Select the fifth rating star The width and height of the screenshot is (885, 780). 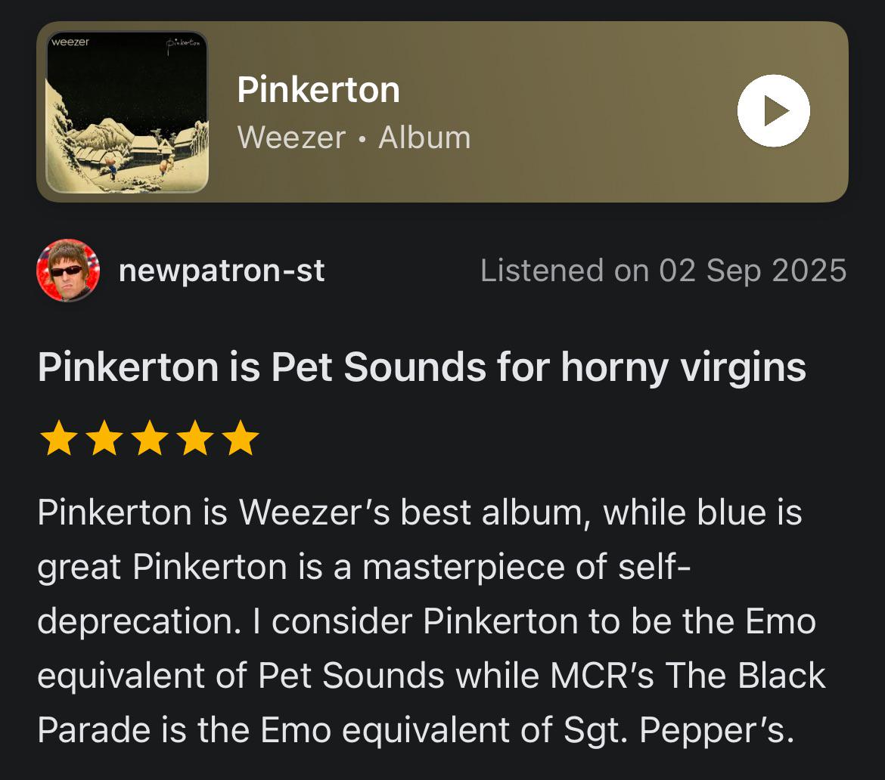click(x=240, y=438)
